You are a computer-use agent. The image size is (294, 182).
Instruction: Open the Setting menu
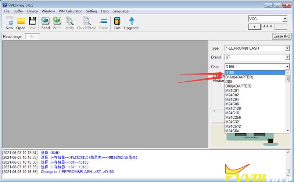pos(92,11)
